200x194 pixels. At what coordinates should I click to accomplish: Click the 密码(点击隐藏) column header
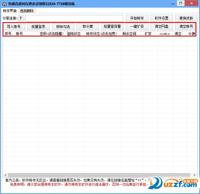(52, 34)
